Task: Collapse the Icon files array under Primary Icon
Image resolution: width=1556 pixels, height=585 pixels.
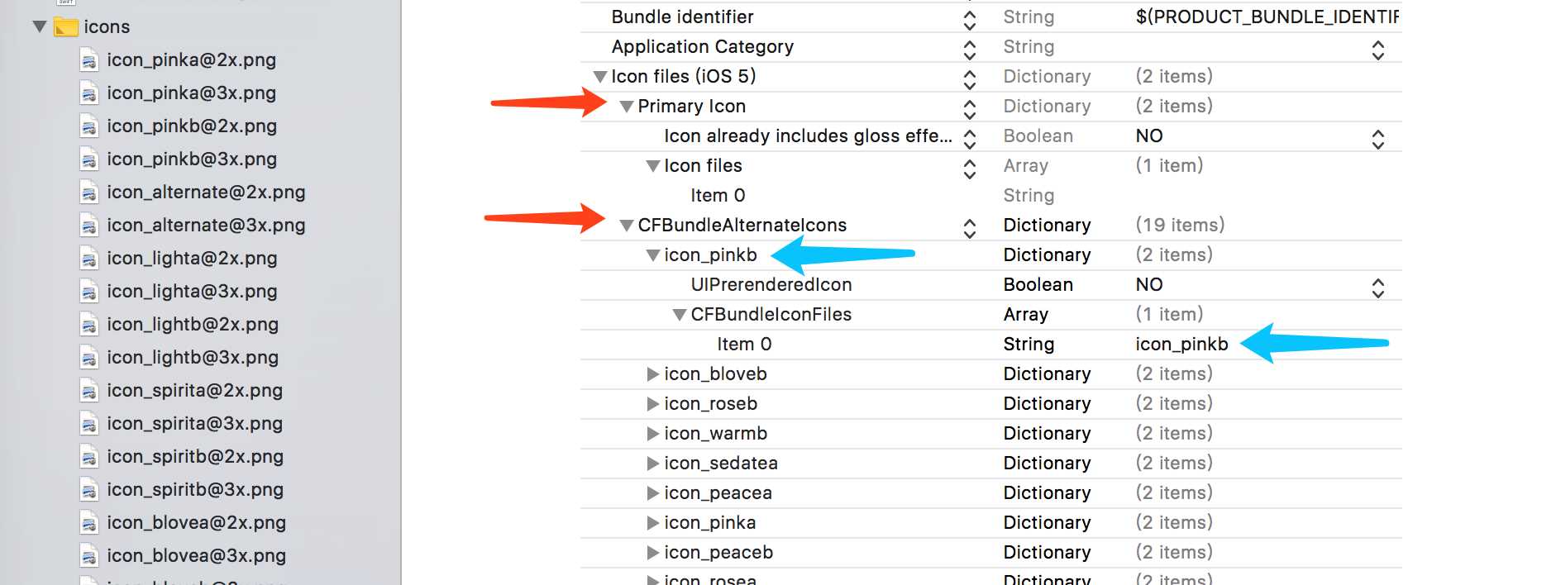Action: point(653,166)
